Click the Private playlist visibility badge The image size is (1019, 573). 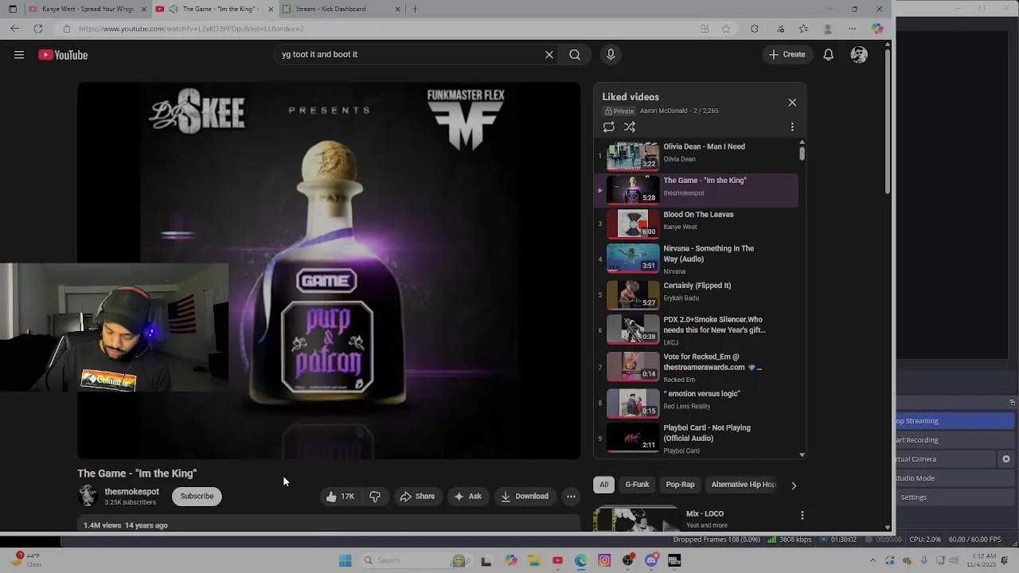point(619,111)
